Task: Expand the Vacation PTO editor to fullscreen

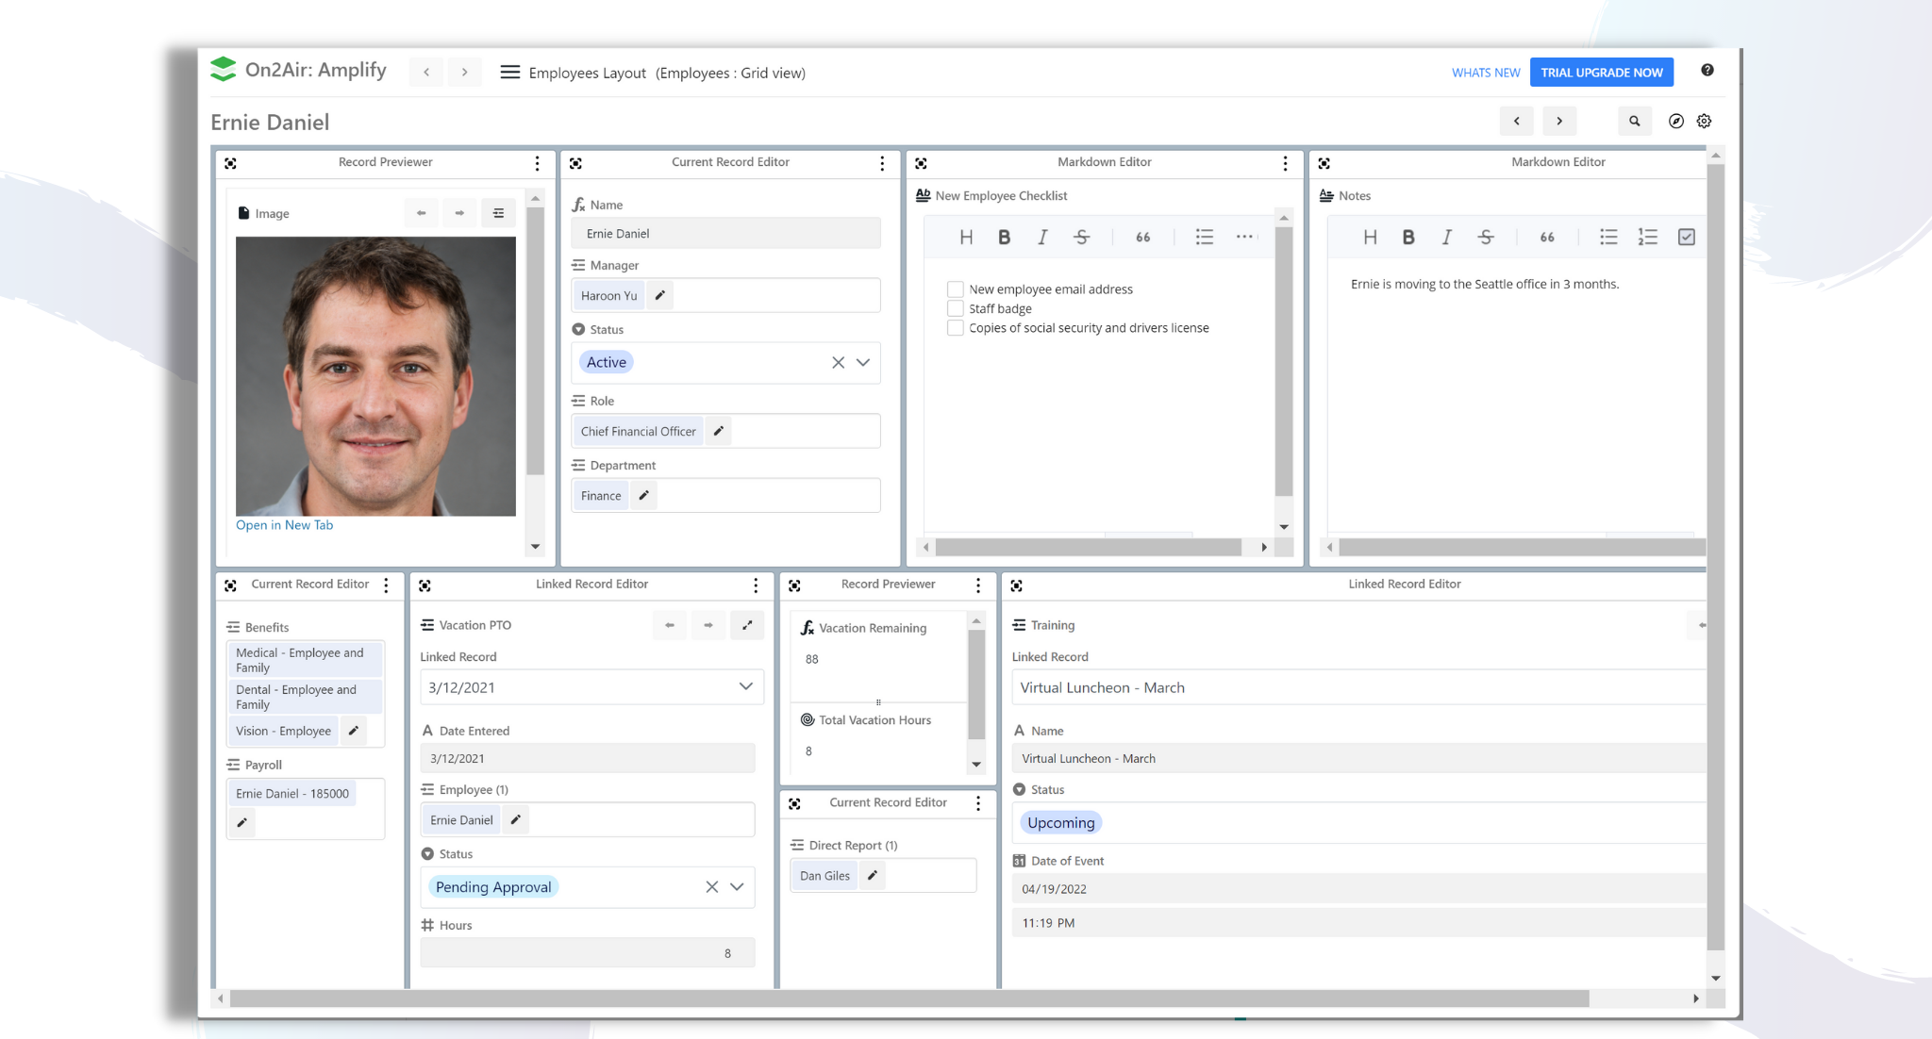Action: click(747, 624)
